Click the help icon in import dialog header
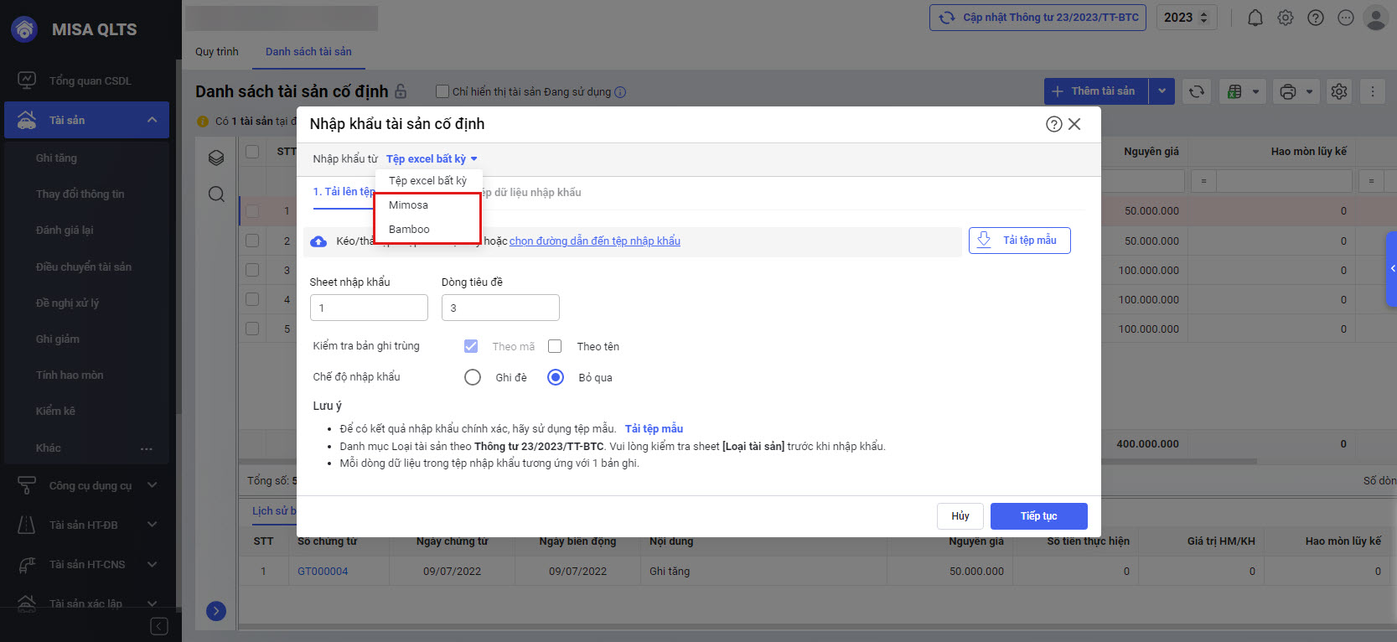Image resolution: width=1397 pixels, height=642 pixels. tap(1053, 124)
